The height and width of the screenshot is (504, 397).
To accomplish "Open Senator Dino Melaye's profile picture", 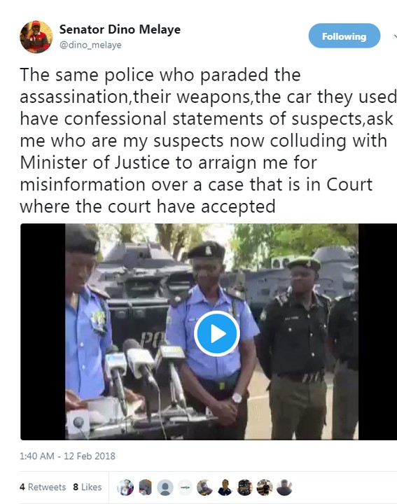I will 36,36.
